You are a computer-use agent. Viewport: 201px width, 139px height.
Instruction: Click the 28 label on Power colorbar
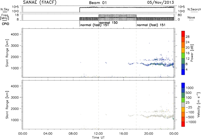[187, 37]
